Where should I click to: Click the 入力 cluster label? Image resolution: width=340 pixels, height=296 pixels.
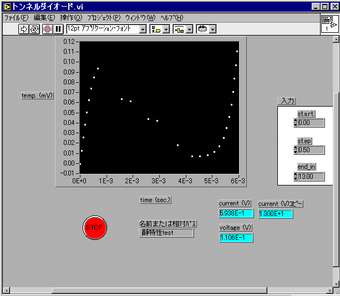tap(287, 101)
